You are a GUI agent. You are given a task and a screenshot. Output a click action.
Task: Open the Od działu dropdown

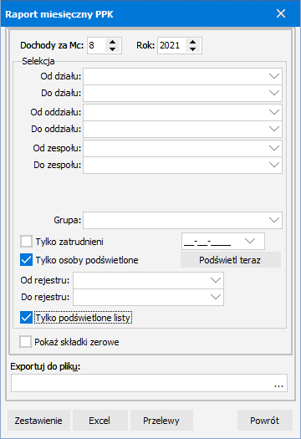274,76
